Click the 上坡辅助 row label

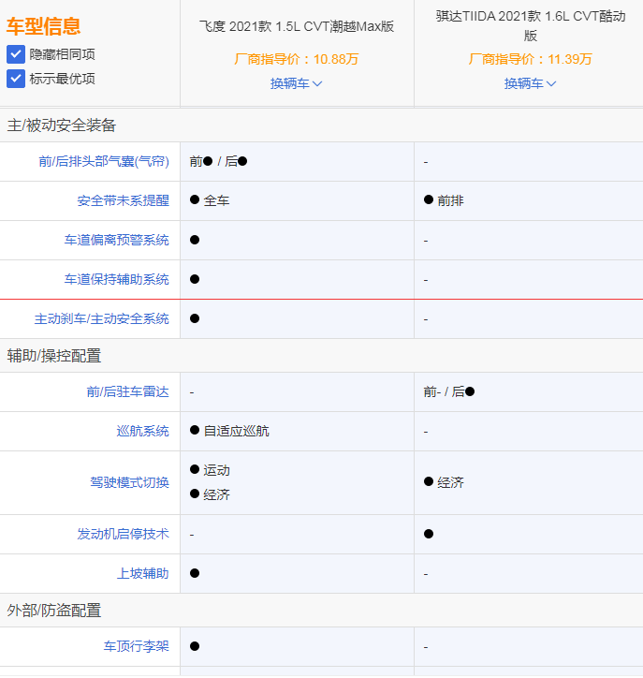(142, 573)
